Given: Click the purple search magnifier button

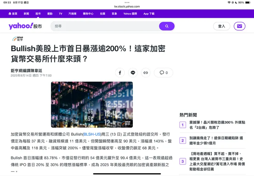Looking at the screenshot, I should 167,26.
